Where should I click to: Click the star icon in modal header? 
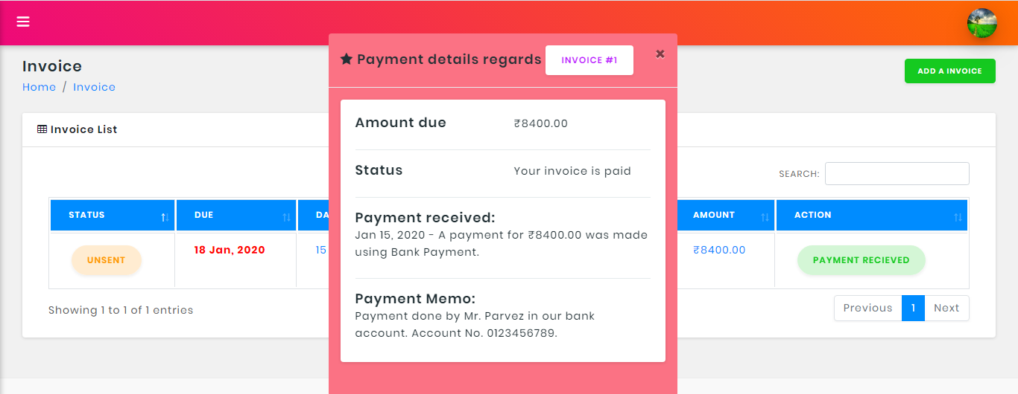[x=347, y=59]
